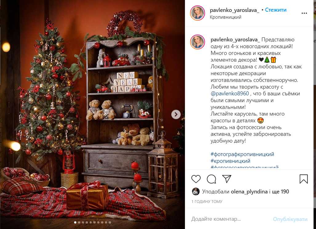View olena_plyndina profile from likes
This screenshot has width=316, height=229.
click(249, 192)
